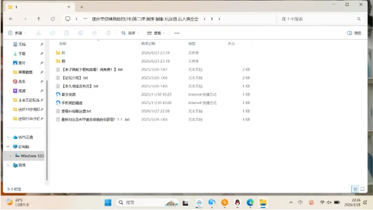The width and height of the screenshot is (373, 210).
Task: Open the 下载 Downloads quick access item
Action: pos(22,54)
